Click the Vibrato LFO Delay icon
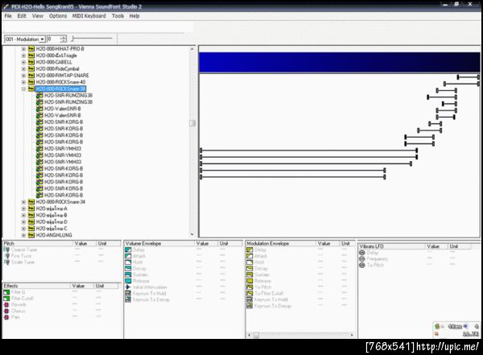The image size is (483, 355). click(x=362, y=253)
